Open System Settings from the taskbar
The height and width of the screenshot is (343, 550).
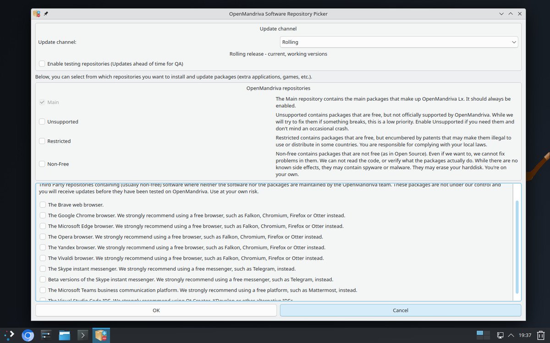(46, 336)
